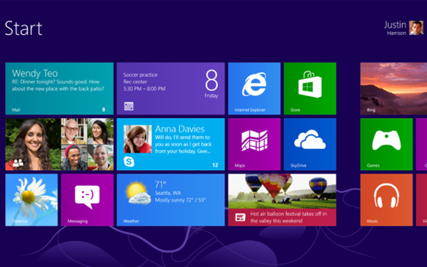Open the Bing sunset tile
The image size is (427, 267).
pyautogui.click(x=394, y=88)
